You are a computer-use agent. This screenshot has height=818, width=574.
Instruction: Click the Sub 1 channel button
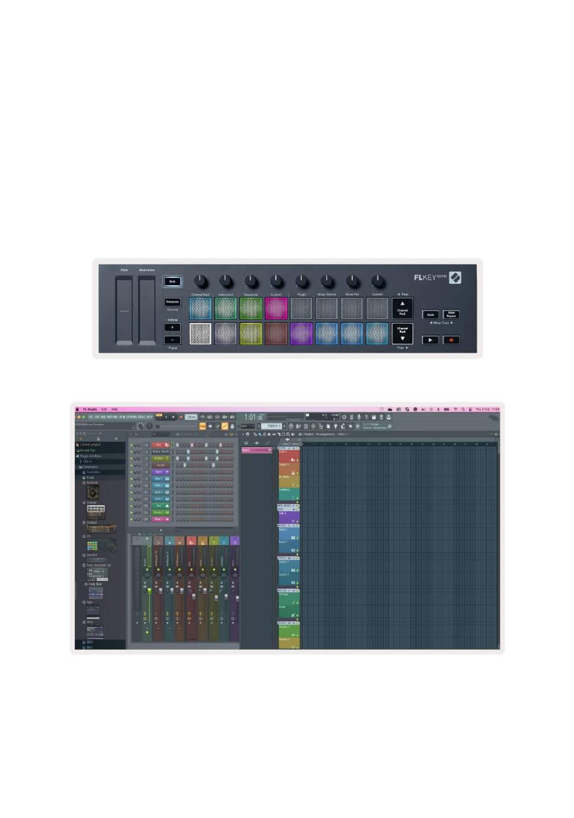pos(161,472)
